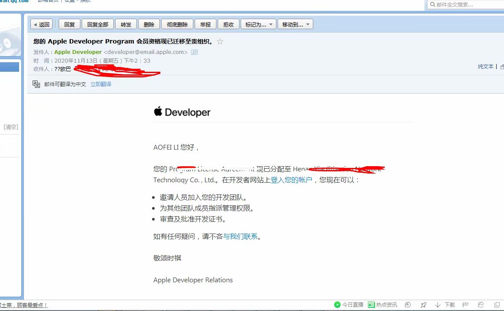Expand the 标记为 dropdown

coord(259,24)
